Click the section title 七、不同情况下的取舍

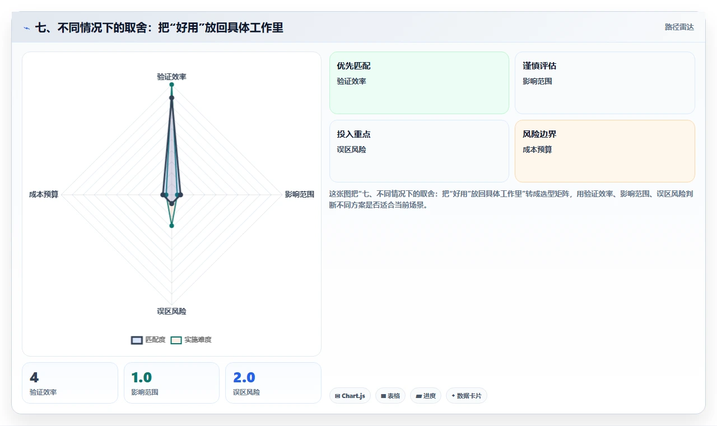(159, 27)
